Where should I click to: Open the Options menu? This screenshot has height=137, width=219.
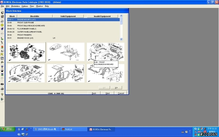tap(25, 6)
